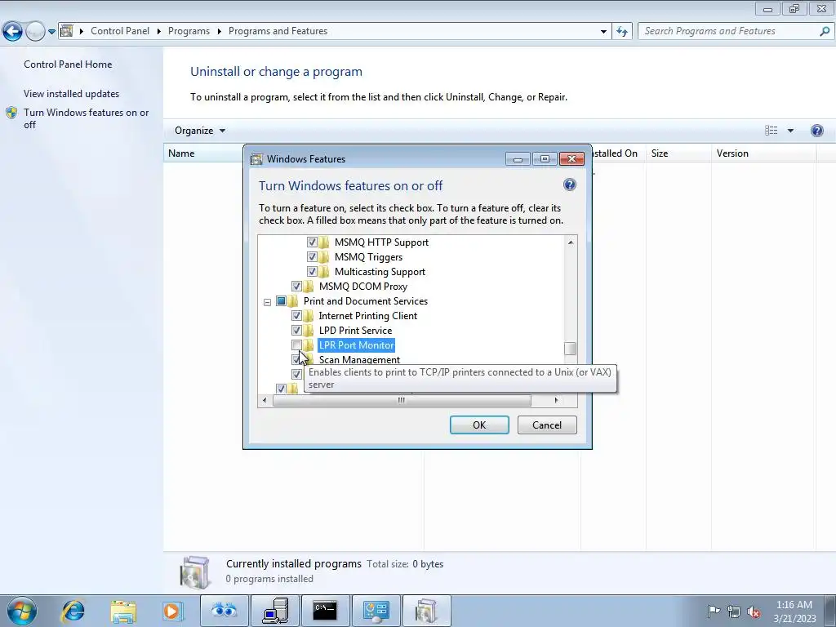The width and height of the screenshot is (836, 627).
Task: Open Windows Media Player from taskbar
Action: tap(171, 611)
